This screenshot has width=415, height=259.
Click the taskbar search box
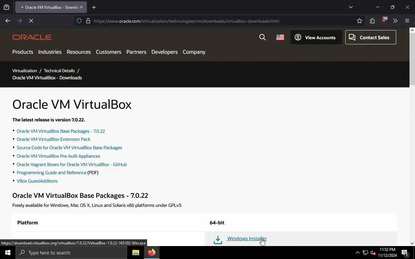71,253
